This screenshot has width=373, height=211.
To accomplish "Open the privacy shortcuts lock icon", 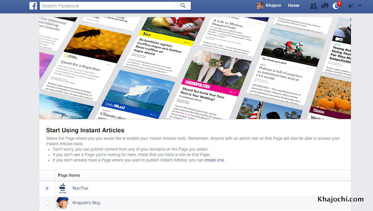I will point(351,6).
